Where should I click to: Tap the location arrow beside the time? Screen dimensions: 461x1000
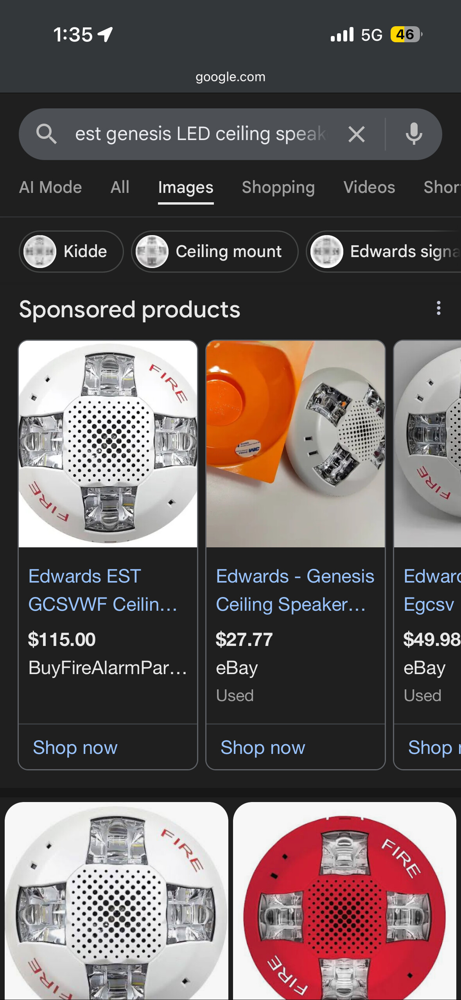click(106, 34)
